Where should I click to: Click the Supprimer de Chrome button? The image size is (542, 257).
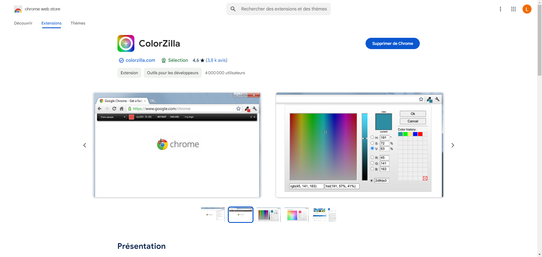[392, 43]
